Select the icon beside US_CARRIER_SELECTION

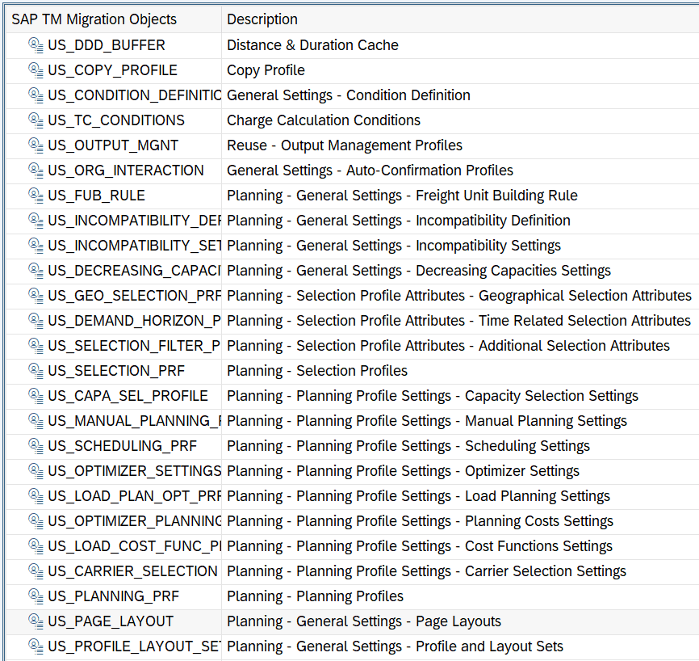click(36, 570)
